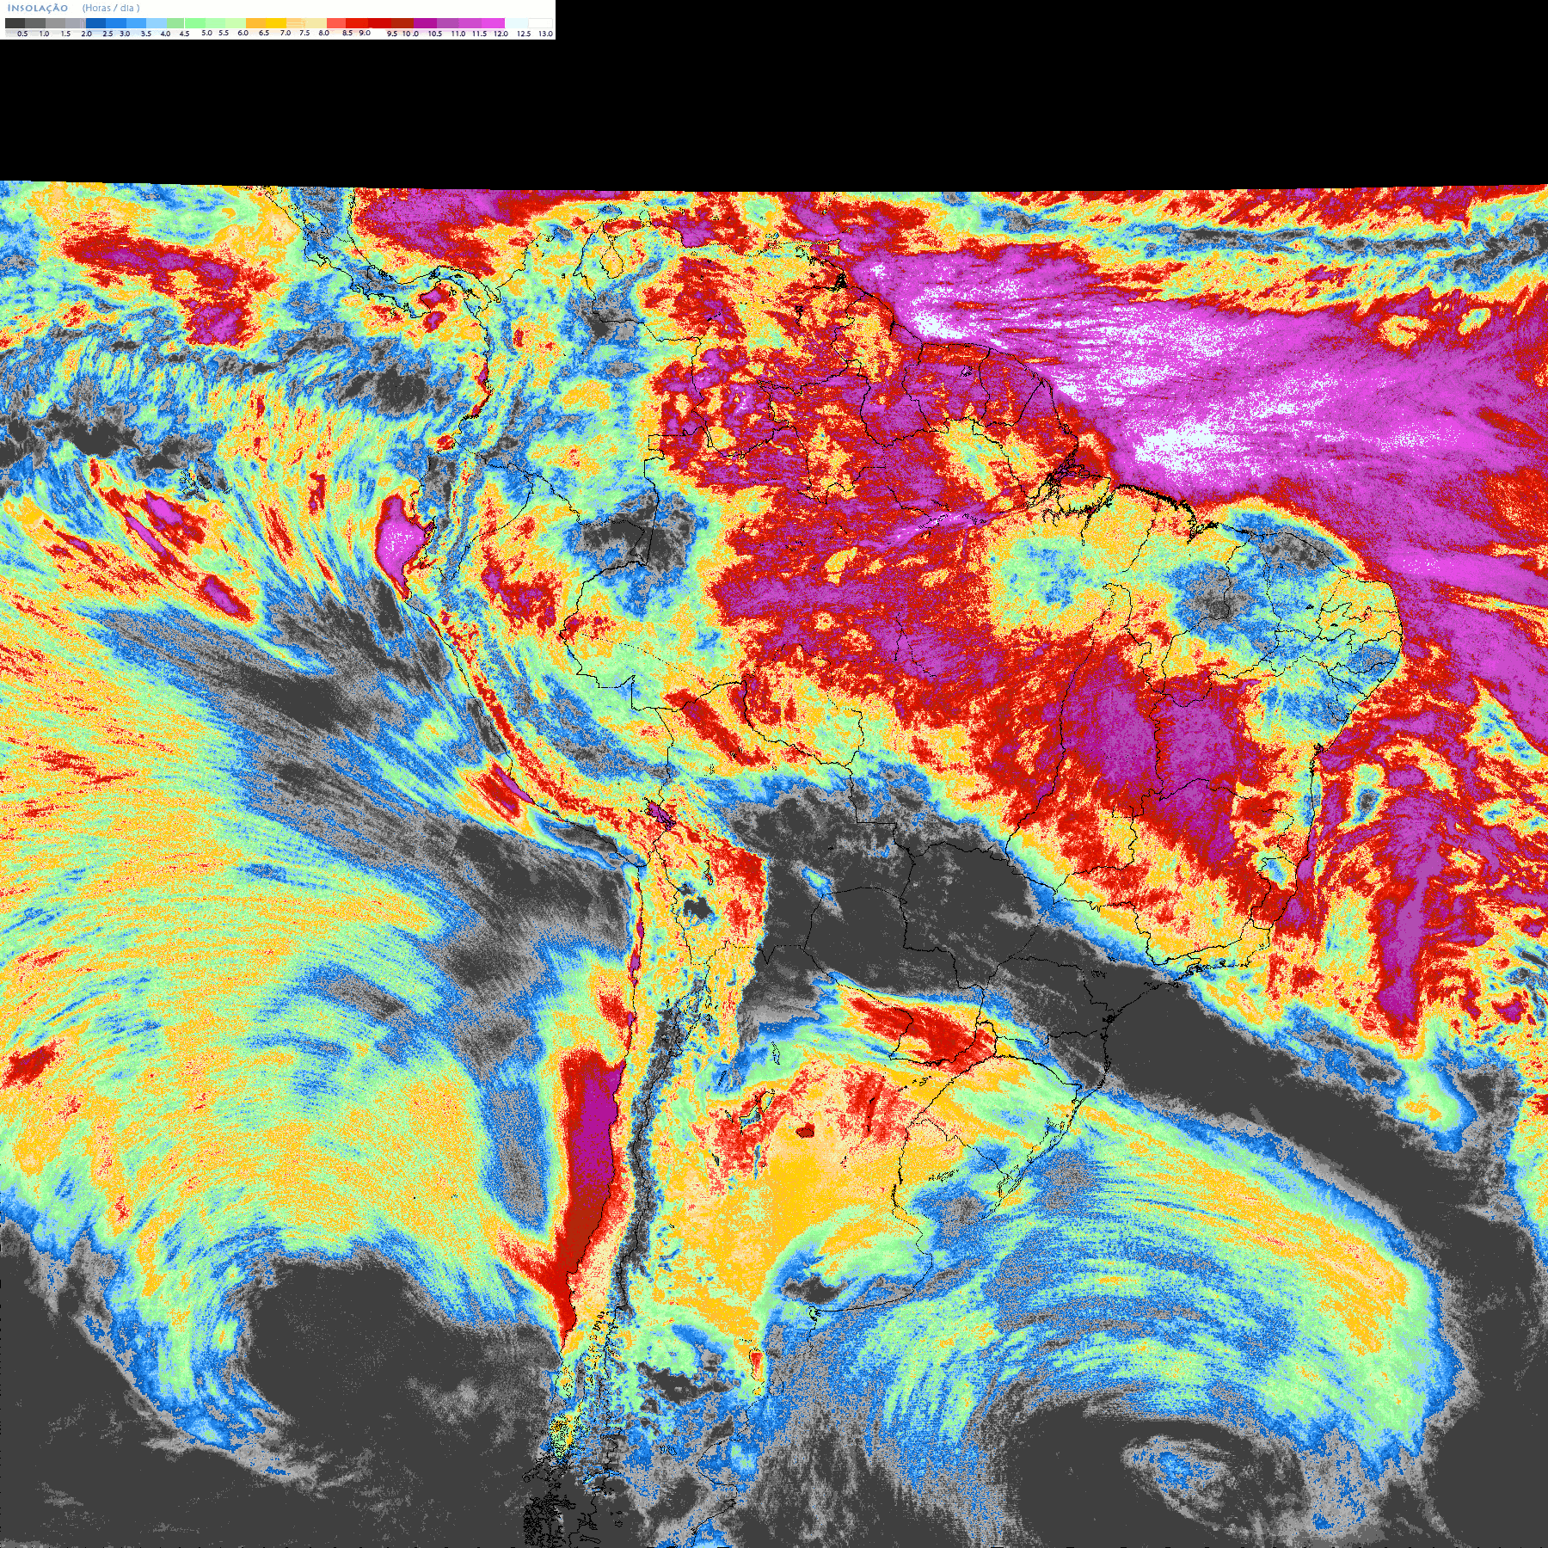Click the '8.0' legend value
This screenshot has height=1548, width=1548.
(x=324, y=33)
